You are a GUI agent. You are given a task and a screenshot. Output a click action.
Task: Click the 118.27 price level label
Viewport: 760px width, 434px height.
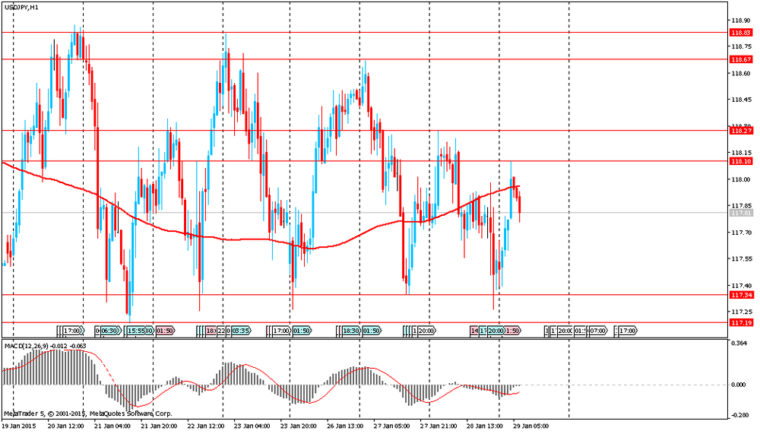click(739, 131)
